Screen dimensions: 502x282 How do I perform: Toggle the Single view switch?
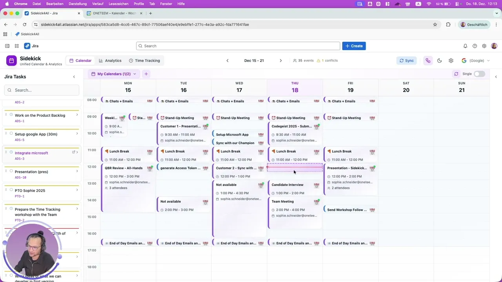point(479,74)
